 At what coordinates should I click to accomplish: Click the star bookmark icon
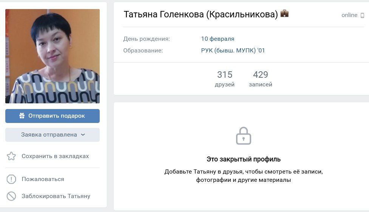pyautogui.click(x=11, y=156)
